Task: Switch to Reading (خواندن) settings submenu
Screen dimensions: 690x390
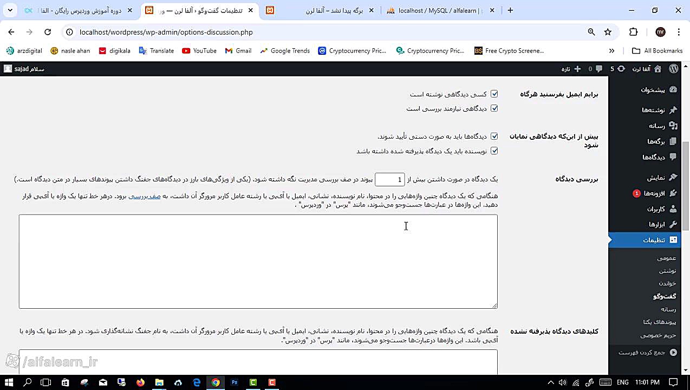Action: (667, 283)
